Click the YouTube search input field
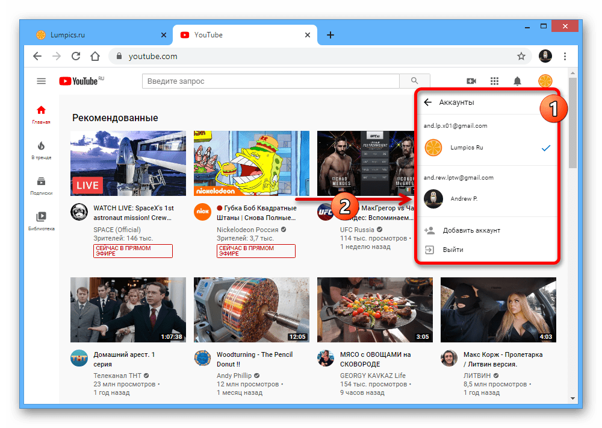The width and height of the screenshot is (602, 428). point(271,81)
